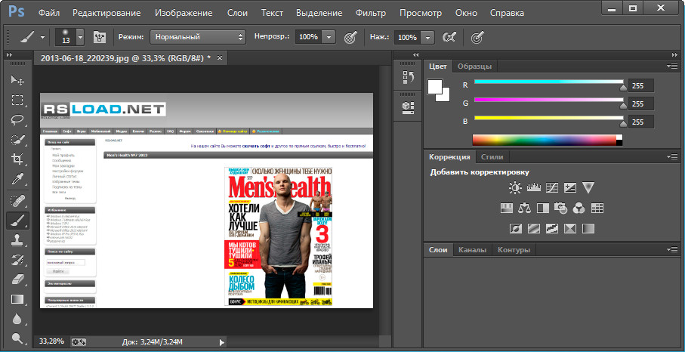This screenshot has width=685, height=352.
Task: Select the History Brush tool
Action: click(x=17, y=259)
